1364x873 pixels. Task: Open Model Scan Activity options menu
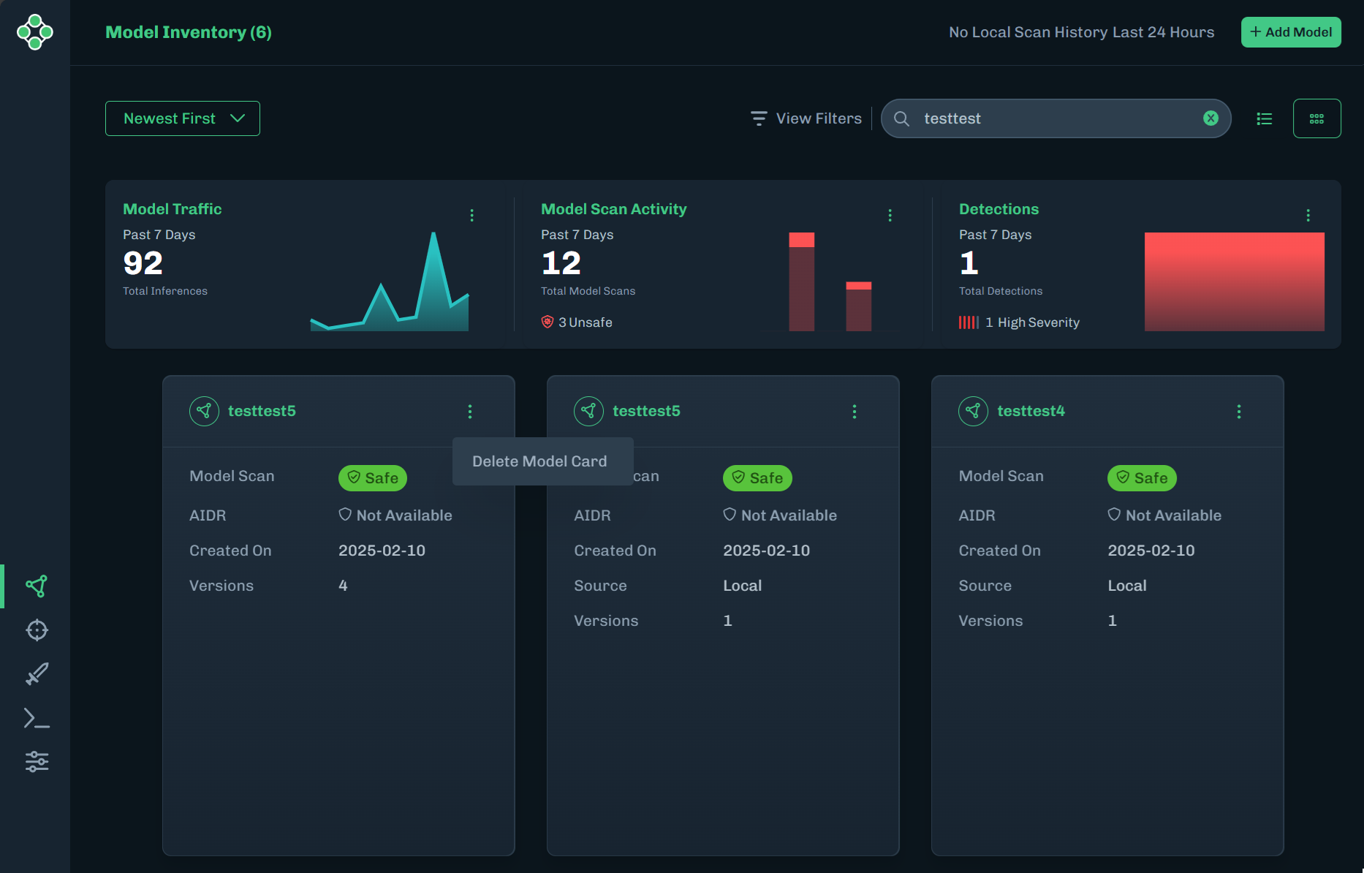890,215
